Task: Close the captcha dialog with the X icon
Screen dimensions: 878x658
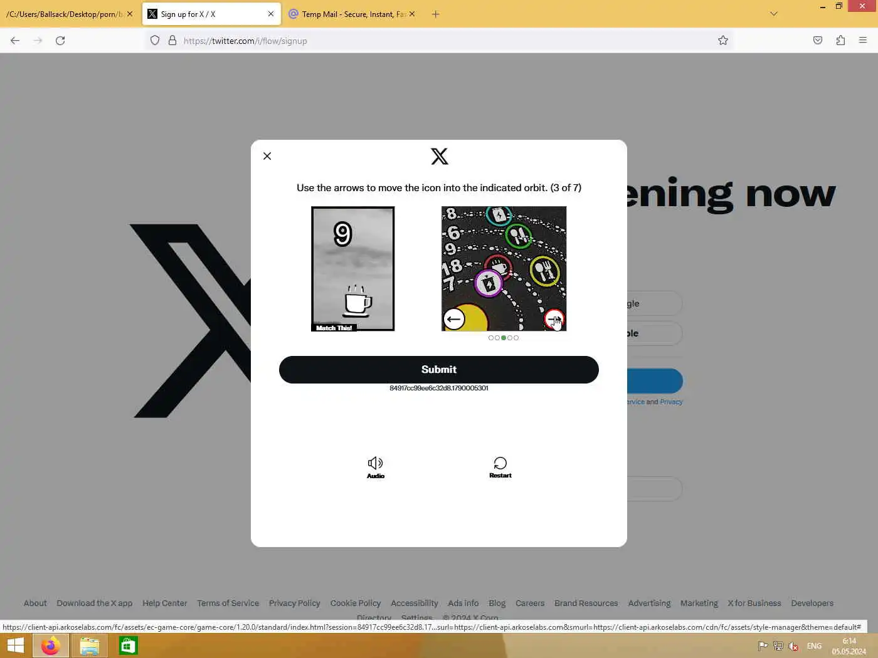Action: point(267,156)
